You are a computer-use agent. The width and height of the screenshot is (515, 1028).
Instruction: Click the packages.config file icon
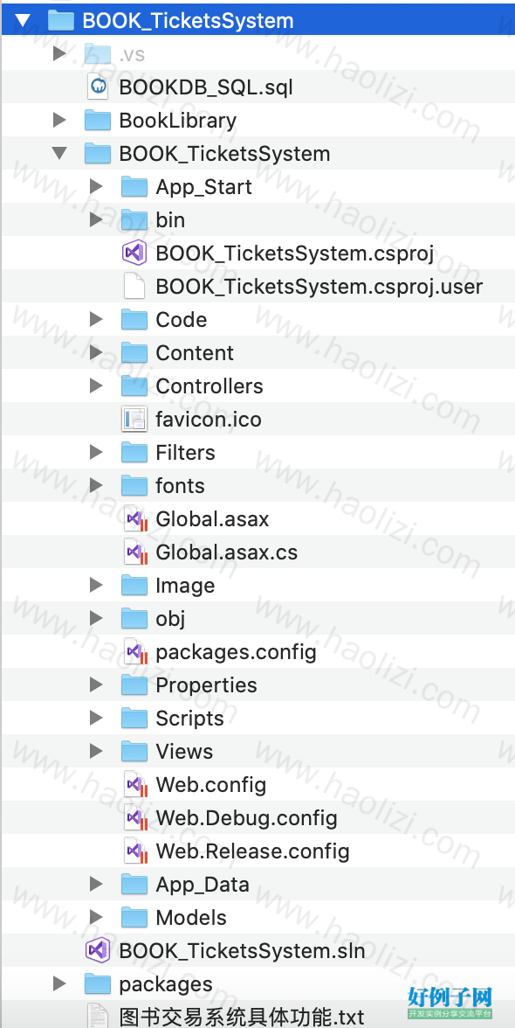[x=135, y=652]
